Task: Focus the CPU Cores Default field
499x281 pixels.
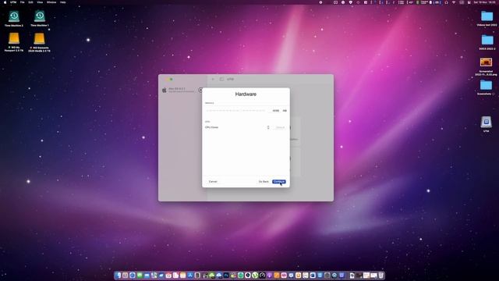Action: tap(280, 127)
